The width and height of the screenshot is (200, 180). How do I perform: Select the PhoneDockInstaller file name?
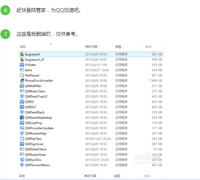pyautogui.click(x=39, y=81)
